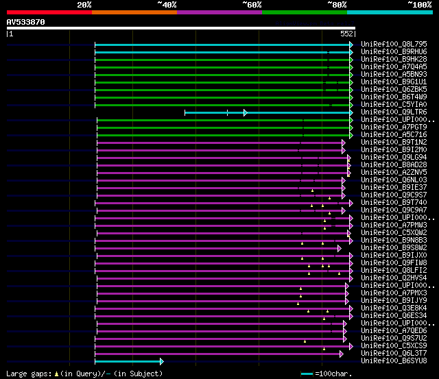Click the cyan alignment bar for Q8L795
439x379 pixels.
[x=222, y=45]
